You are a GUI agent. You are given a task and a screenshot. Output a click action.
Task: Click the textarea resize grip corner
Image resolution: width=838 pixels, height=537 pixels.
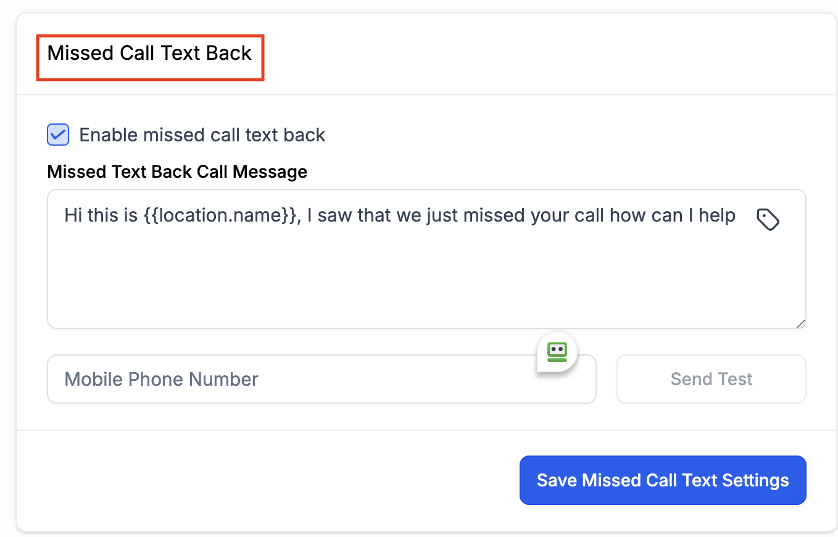800,323
